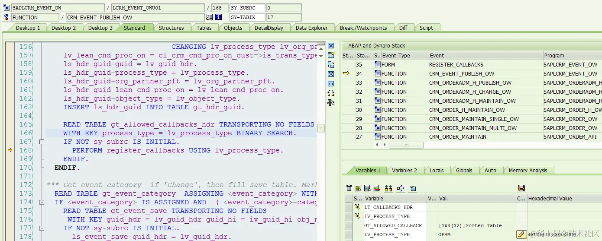Click the Event Type column header
The image size is (602, 241).
pos(405,55)
